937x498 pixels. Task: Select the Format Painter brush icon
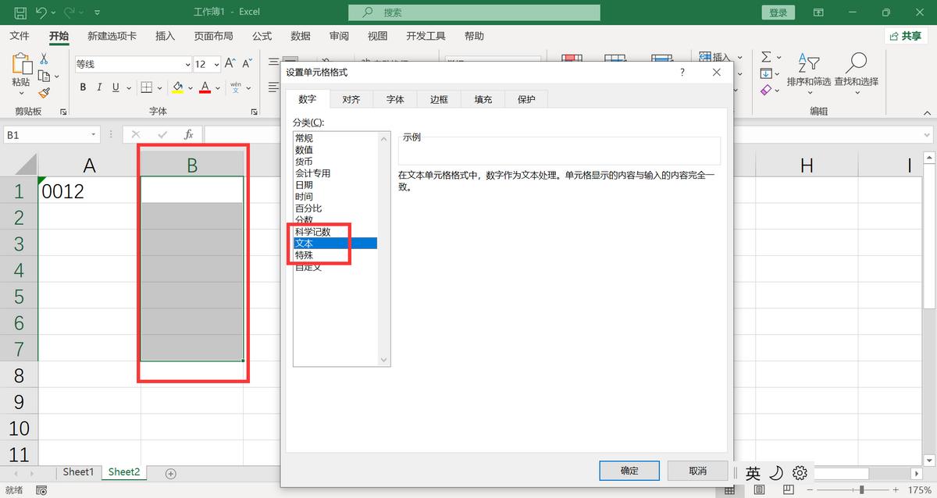tap(45, 92)
